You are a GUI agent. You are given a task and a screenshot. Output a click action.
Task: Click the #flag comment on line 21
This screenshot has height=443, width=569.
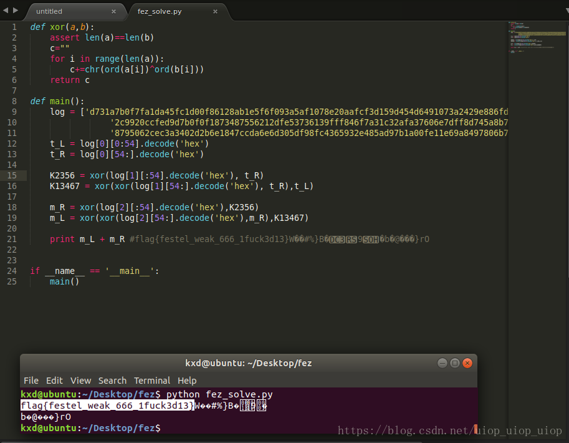[x=279, y=239]
